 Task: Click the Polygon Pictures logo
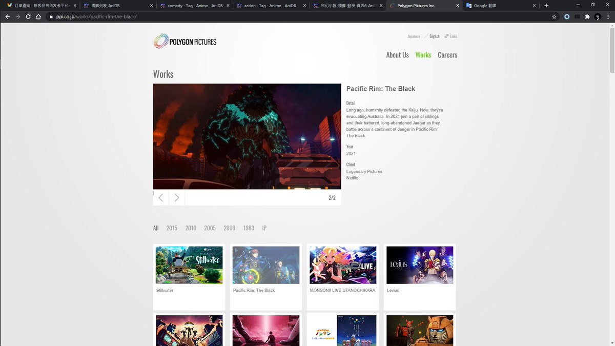(x=184, y=41)
